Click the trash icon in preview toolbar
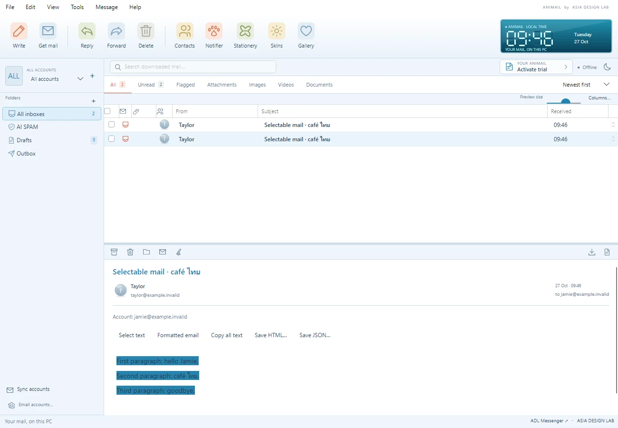This screenshot has width=618, height=428. click(x=130, y=252)
